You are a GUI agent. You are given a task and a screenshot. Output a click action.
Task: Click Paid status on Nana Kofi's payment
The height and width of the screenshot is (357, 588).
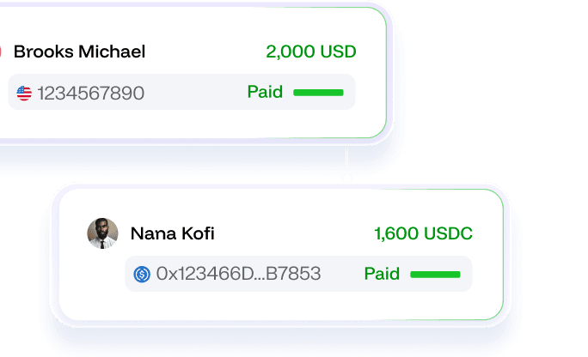[x=382, y=274]
